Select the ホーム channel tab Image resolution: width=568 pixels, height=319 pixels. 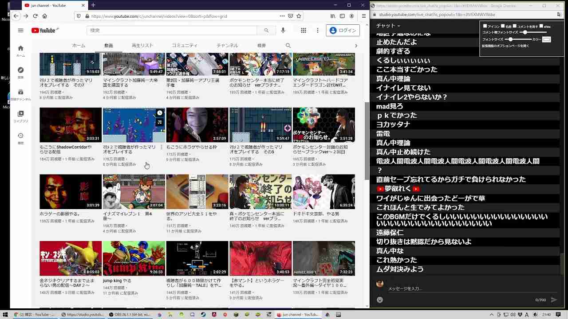pyautogui.click(x=79, y=46)
